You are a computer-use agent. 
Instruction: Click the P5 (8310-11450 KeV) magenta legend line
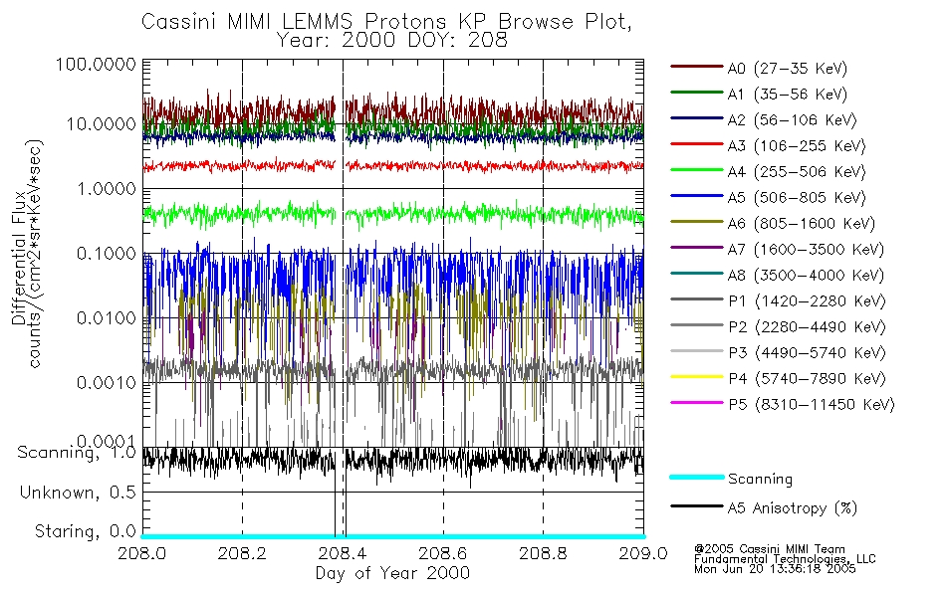click(696, 402)
